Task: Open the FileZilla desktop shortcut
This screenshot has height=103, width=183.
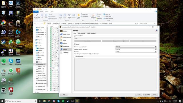Action: pyautogui.click(x=11, y=91)
